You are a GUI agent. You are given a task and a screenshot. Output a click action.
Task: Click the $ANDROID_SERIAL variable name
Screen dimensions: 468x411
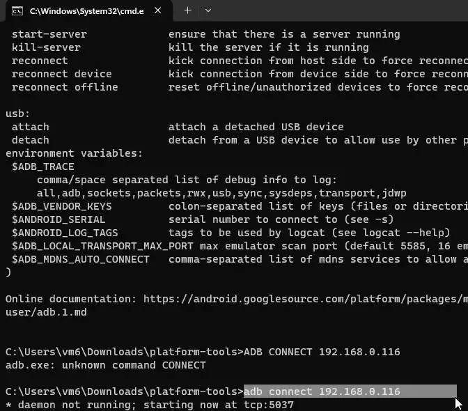(58, 219)
